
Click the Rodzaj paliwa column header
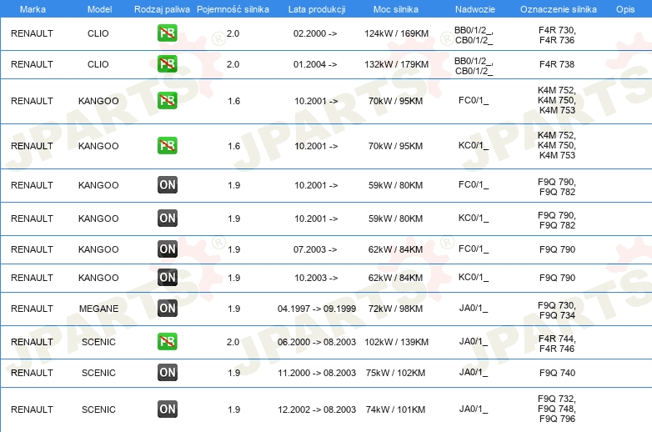[x=162, y=9]
